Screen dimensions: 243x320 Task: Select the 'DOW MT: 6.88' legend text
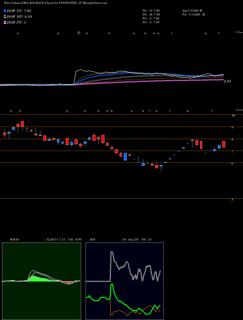19,17
